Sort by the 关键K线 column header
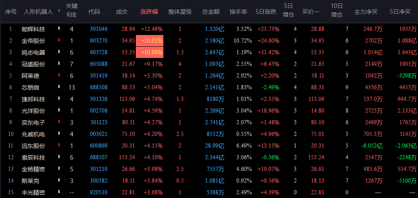418x198 pixels. [x=71, y=10]
